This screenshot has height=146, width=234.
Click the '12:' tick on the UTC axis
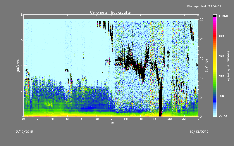tap(111, 119)
